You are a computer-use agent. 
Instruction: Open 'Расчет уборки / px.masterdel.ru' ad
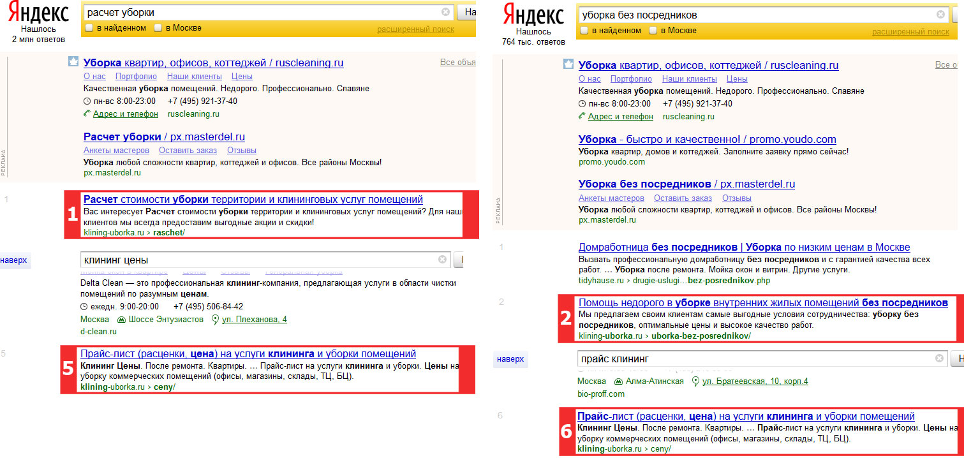click(x=164, y=137)
